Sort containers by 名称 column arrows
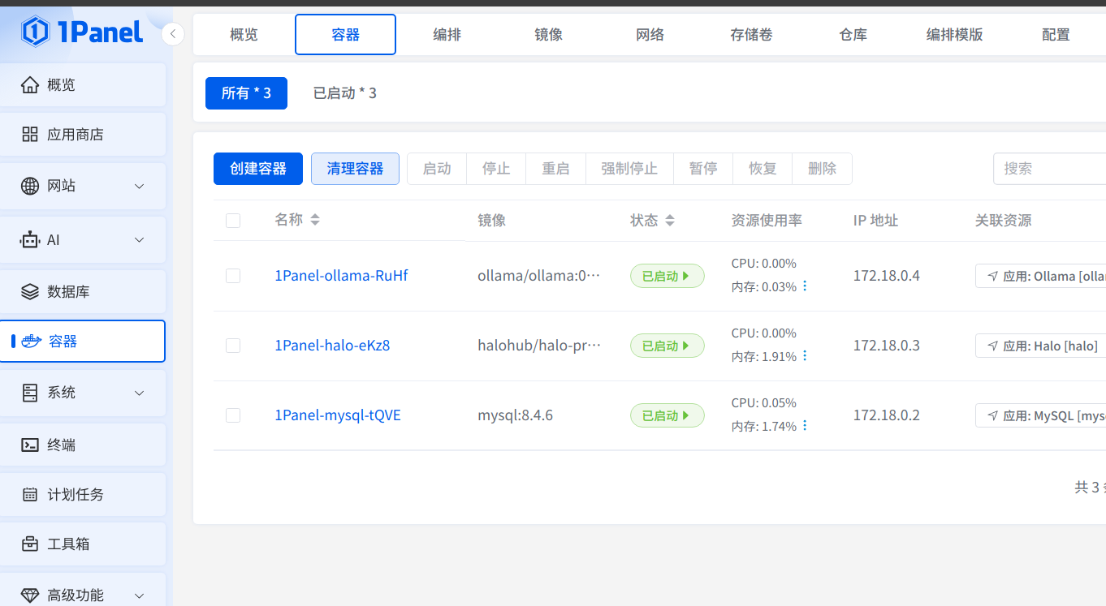 [x=315, y=220]
